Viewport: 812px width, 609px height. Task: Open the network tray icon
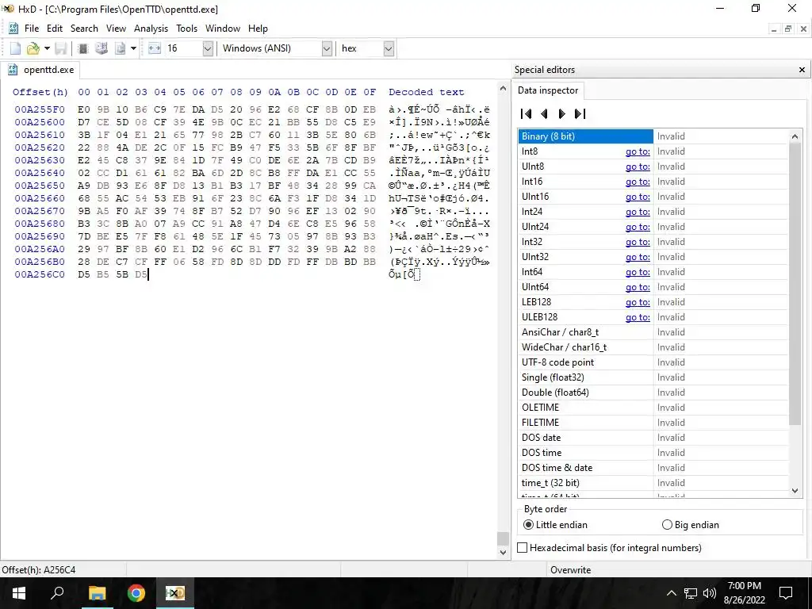click(691, 593)
